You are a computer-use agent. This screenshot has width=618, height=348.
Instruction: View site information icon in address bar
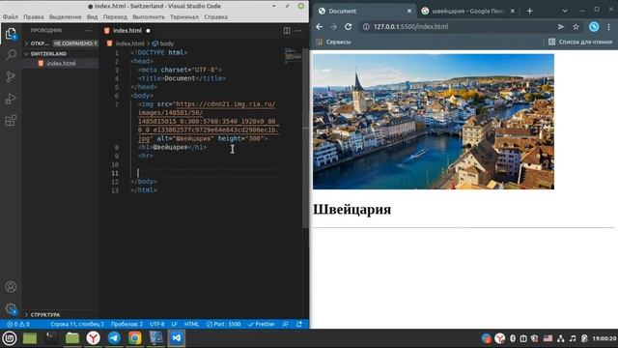click(x=366, y=27)
